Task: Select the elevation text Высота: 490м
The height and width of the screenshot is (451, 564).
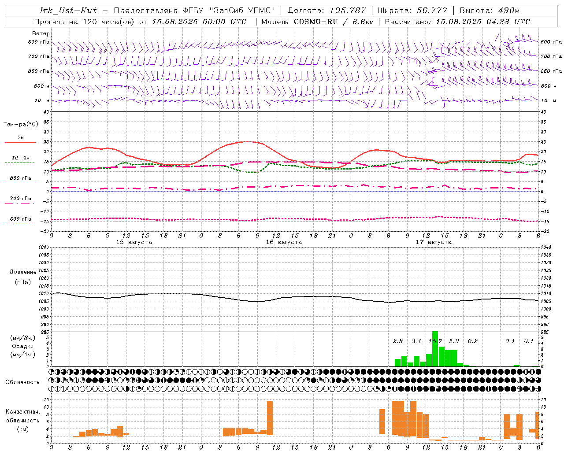Action: (x=490, y=11)
